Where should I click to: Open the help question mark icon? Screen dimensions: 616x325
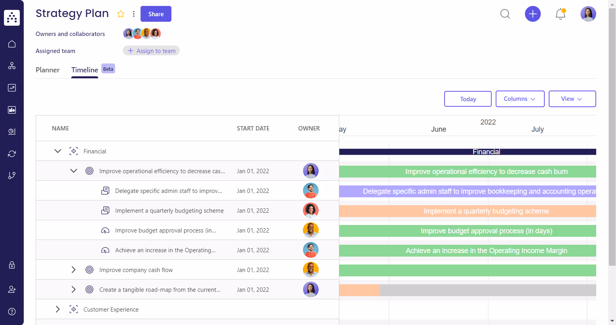(11, 312)
